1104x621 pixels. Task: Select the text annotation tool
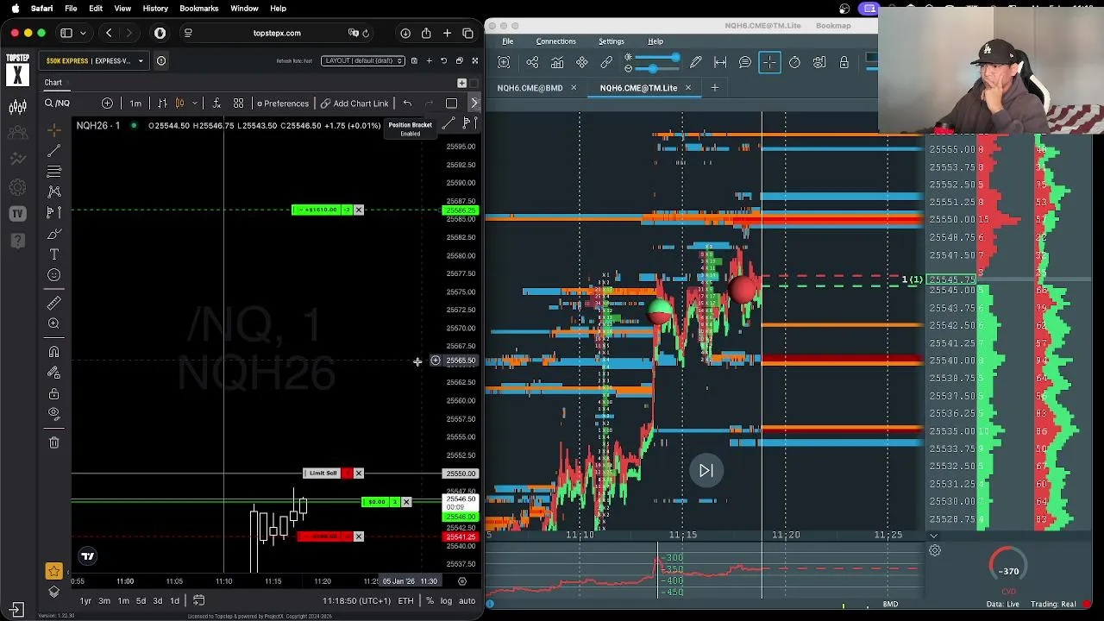pos(53,254)
